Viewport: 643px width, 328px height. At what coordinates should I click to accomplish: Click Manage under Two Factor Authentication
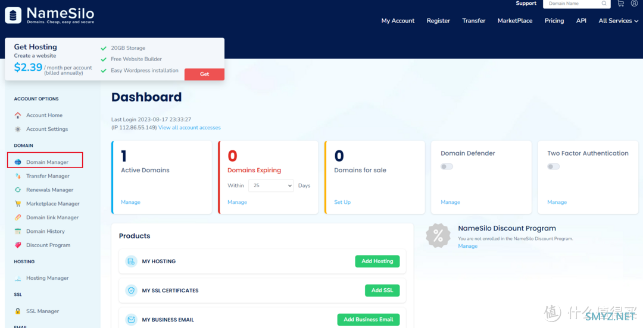[557, 202]
